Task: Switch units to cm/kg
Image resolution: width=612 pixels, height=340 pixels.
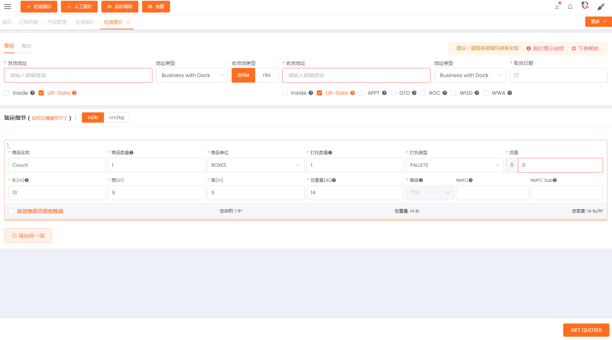Action: tap(116, 117)
